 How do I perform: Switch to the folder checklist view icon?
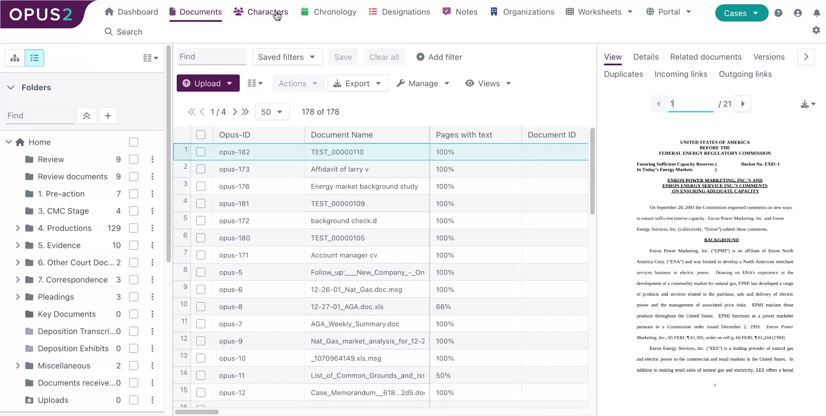(34, 58)
